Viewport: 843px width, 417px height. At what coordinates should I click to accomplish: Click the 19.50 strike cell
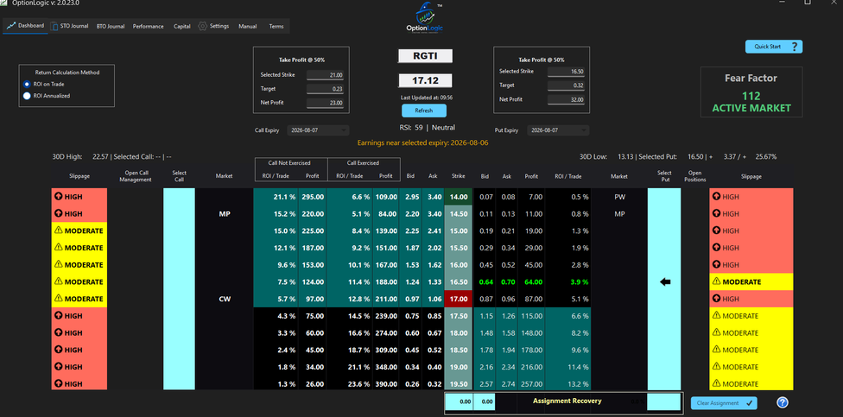(x=458, y=383)
